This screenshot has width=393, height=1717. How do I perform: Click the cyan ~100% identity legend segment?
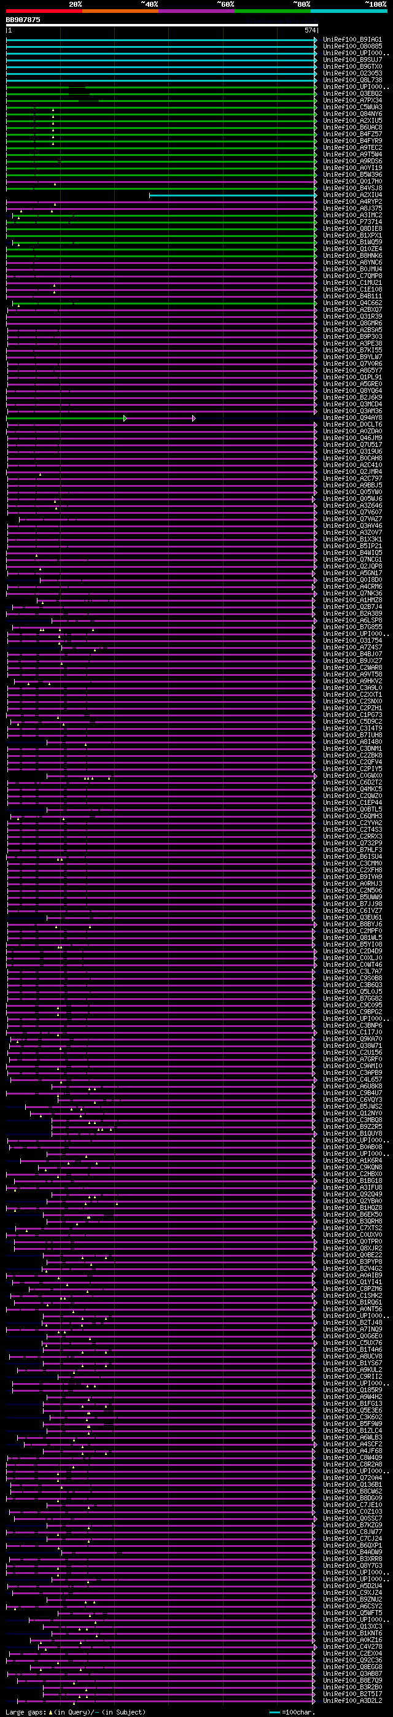click(x=348, y=10)
